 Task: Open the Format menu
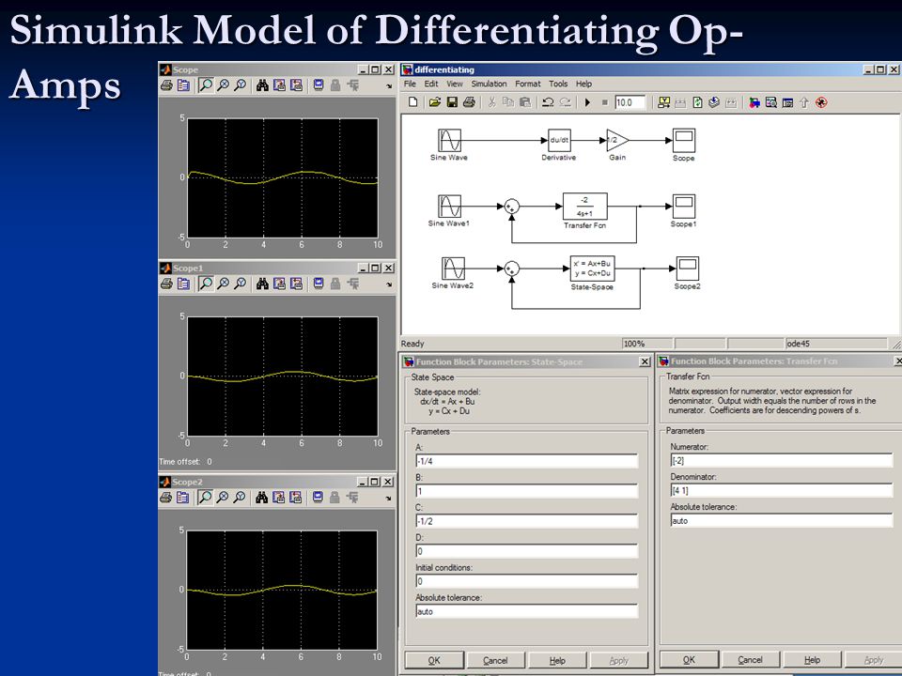[527, 84]
